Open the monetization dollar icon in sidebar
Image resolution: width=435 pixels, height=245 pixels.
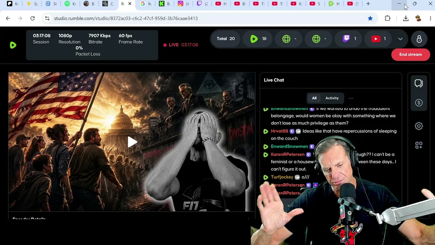pos(419,103)
